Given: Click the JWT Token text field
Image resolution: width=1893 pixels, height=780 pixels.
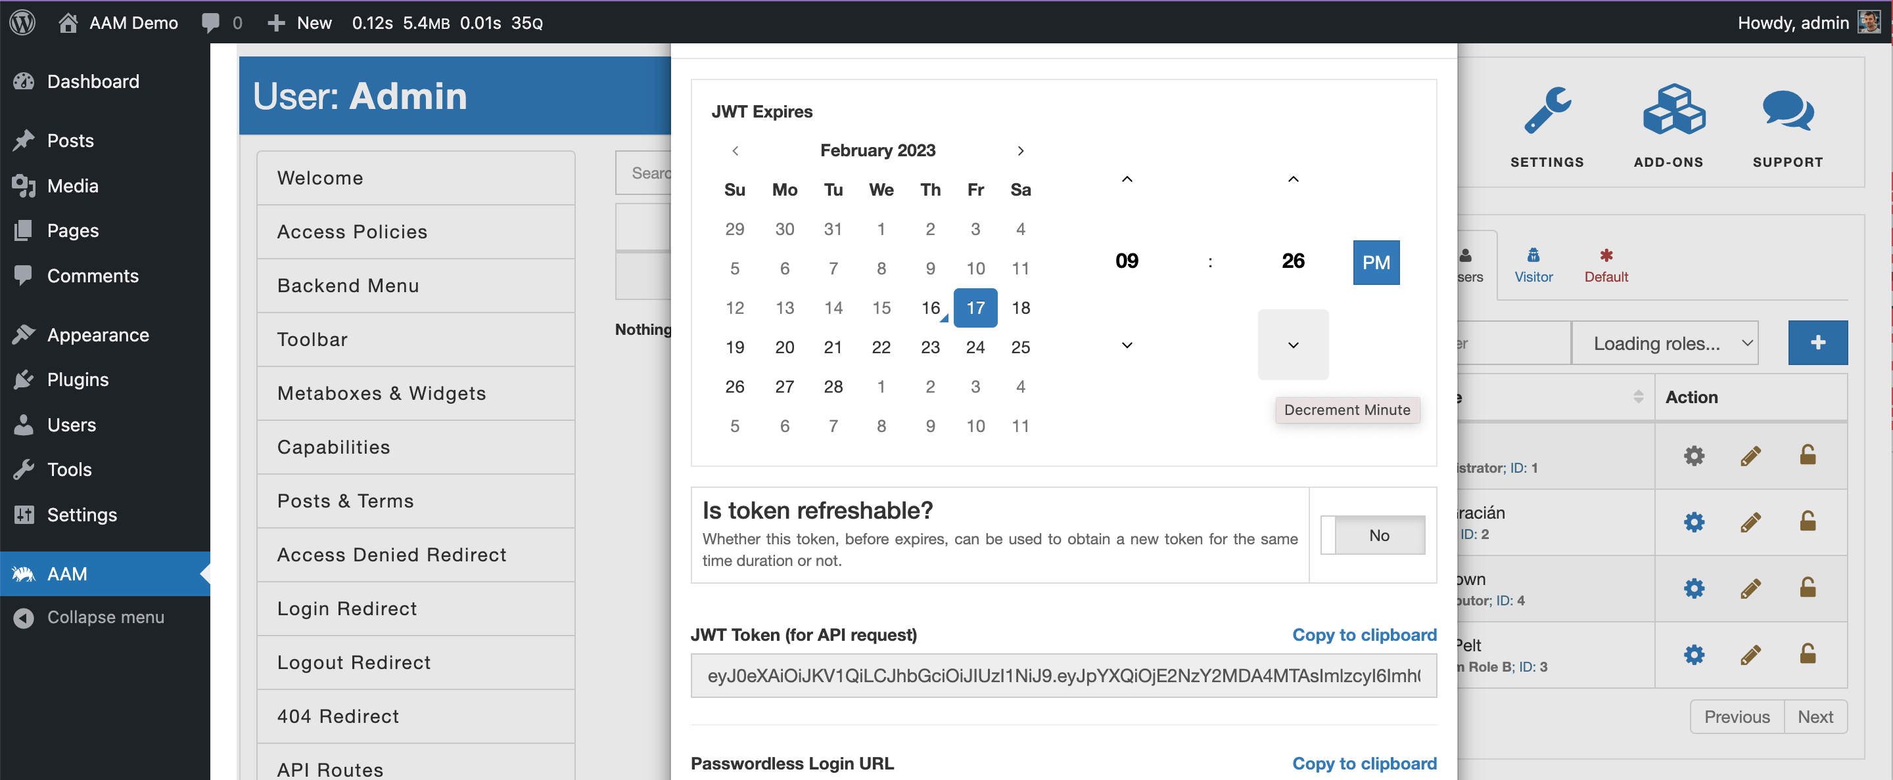Looking at the screenshot, I should click(1063, 676).
